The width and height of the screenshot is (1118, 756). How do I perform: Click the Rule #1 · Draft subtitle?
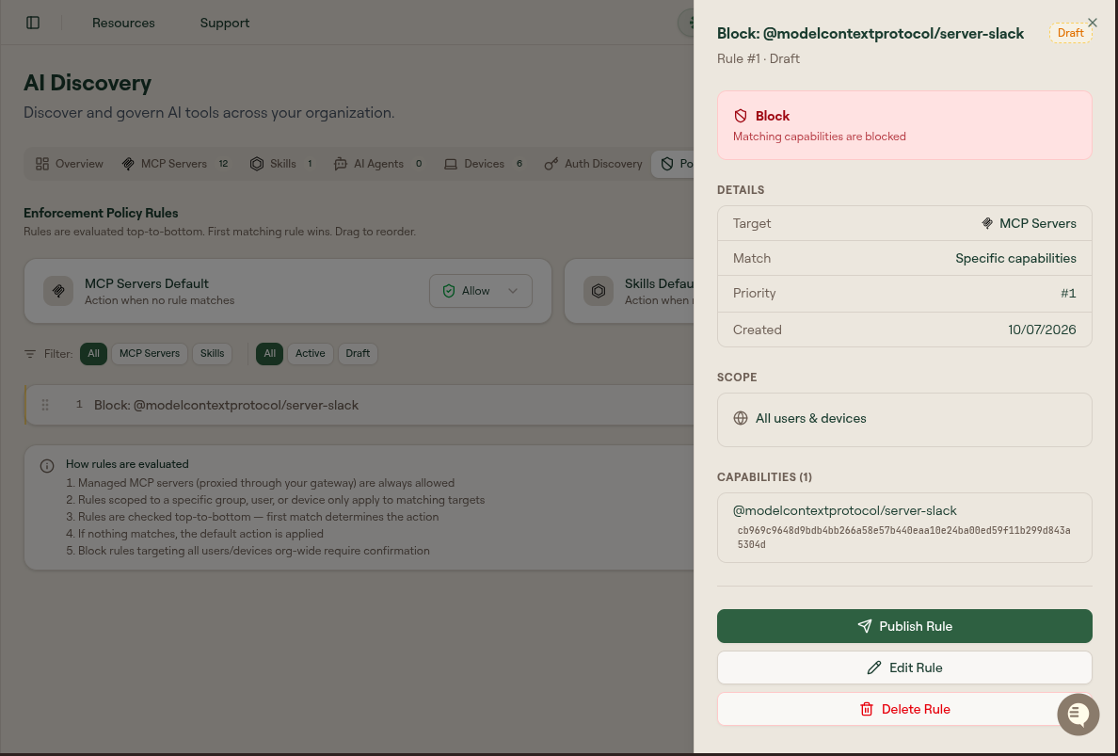758,59
